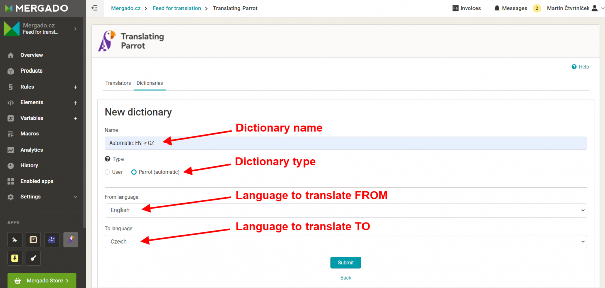Click the Invoices icon in top bar

pyautogui.click(x=455, y=8)
